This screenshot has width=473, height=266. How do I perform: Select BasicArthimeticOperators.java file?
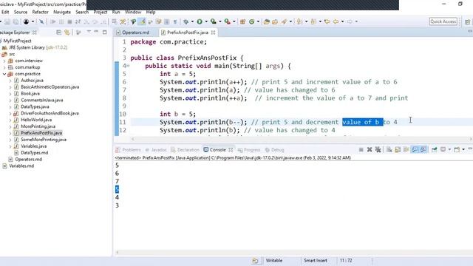[x=50, y=87]
